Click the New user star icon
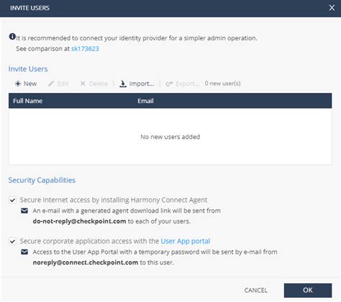Image resolution: width=341 pixels, height=302 pixels. tap(18, 84)
